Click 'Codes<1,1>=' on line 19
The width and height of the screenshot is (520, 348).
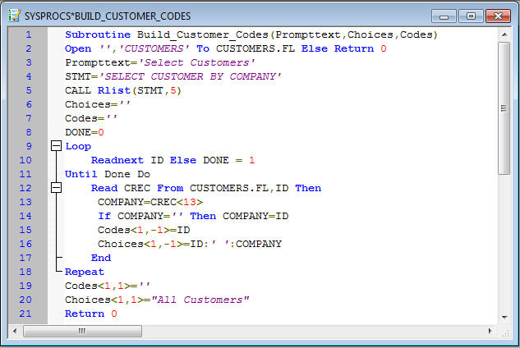coord(101,286)
